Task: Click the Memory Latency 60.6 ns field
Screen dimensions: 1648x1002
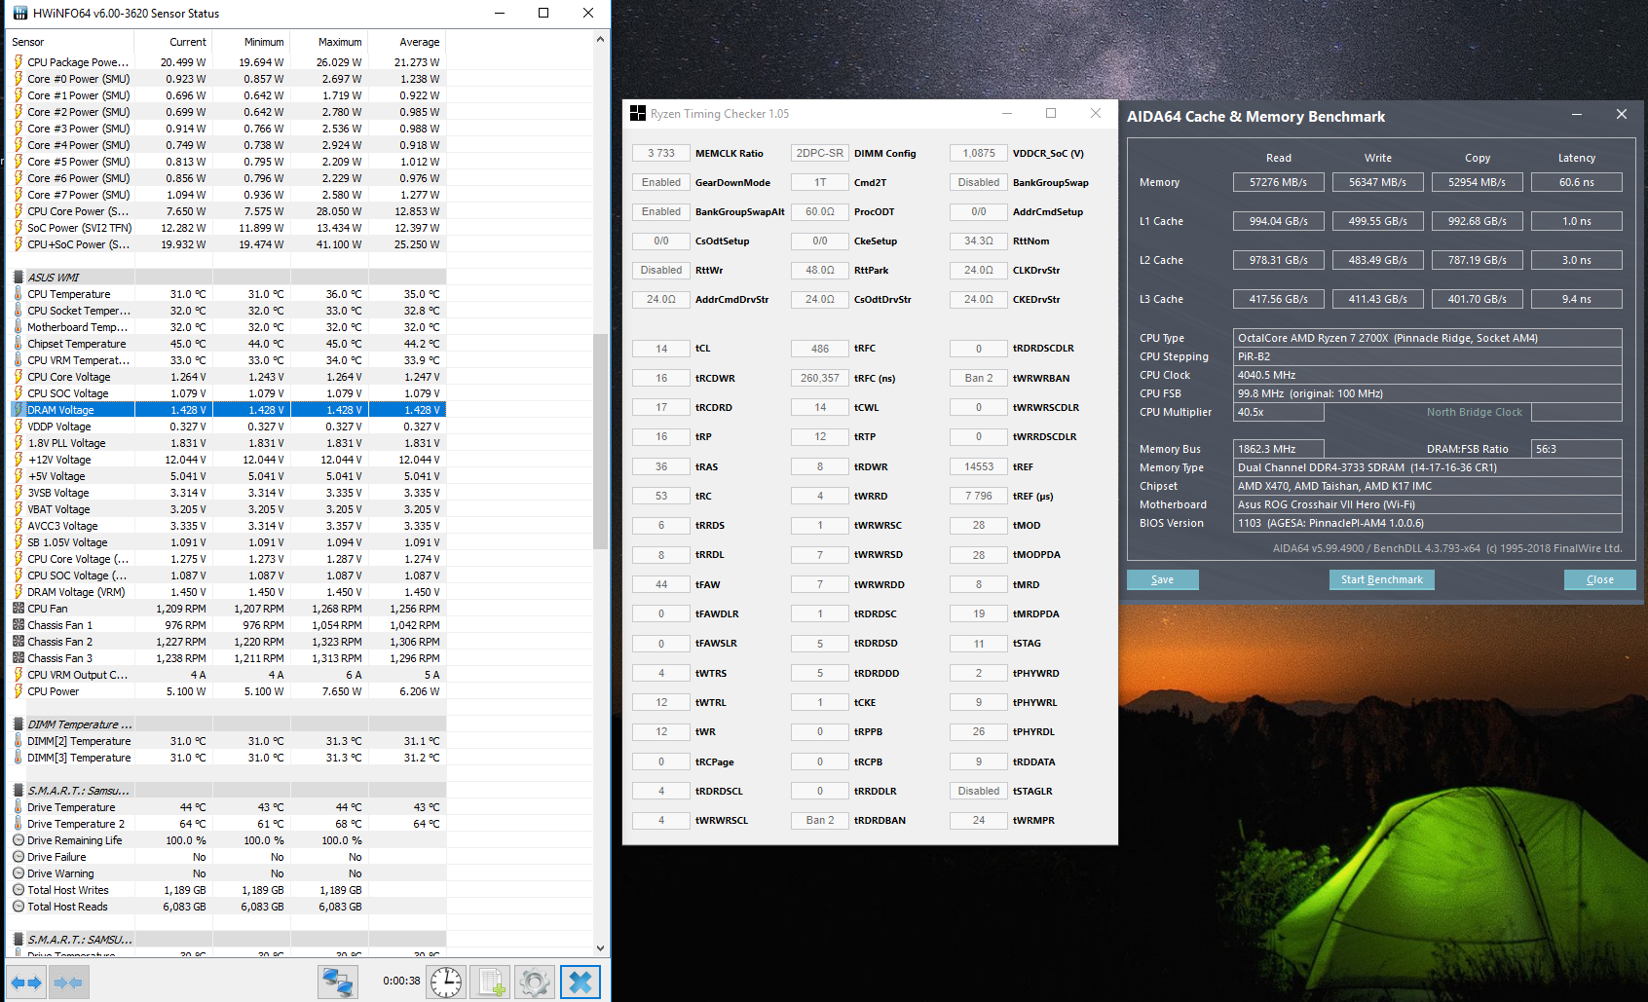Action: pos(1576,182)
